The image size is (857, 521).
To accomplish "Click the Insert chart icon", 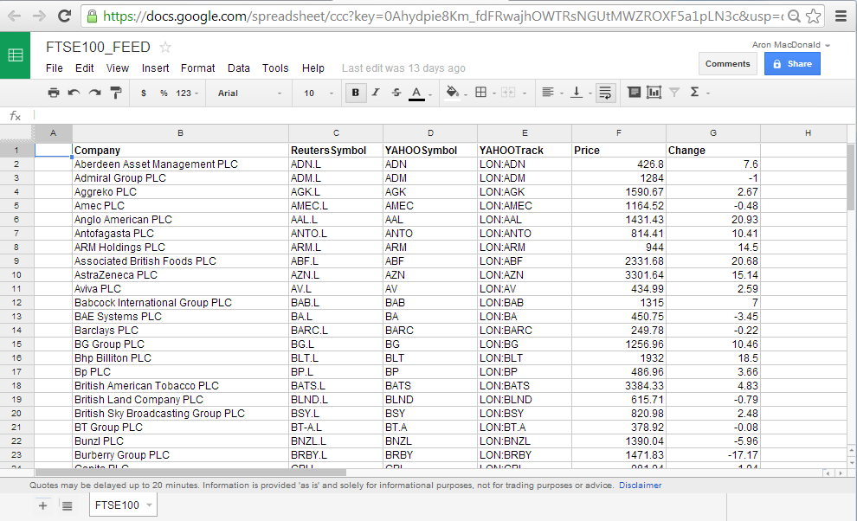I will point(654,93).
